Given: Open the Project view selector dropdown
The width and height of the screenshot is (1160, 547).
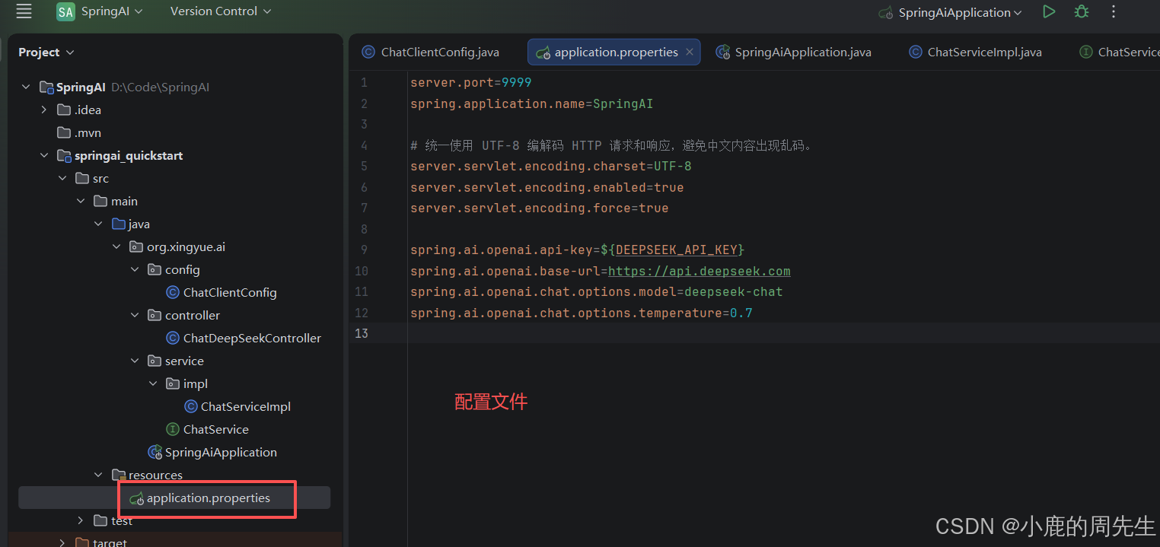Looking at the screenshot, I should coord(46,52).
